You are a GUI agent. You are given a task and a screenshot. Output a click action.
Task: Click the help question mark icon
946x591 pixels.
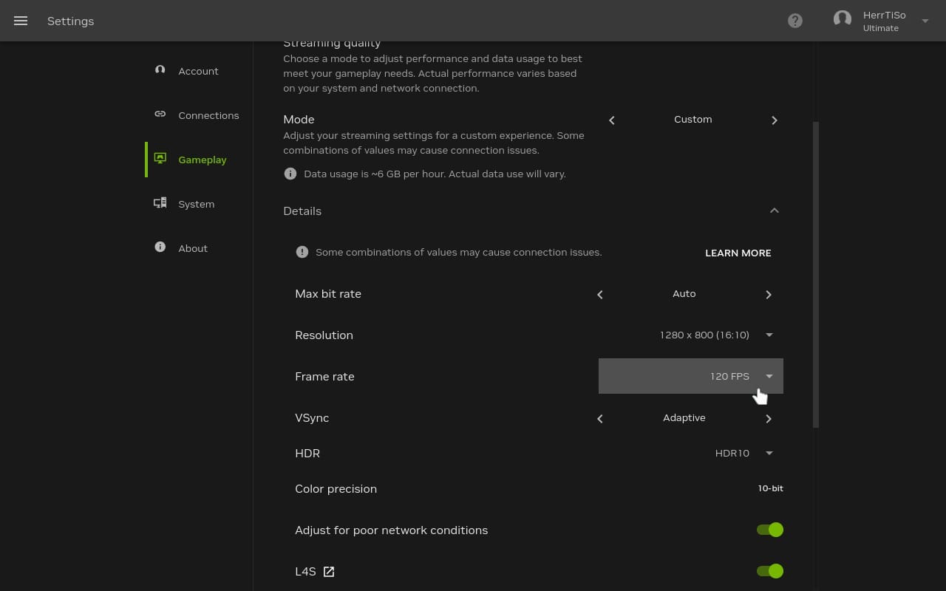pyautogui.click(x=795, y=21)
